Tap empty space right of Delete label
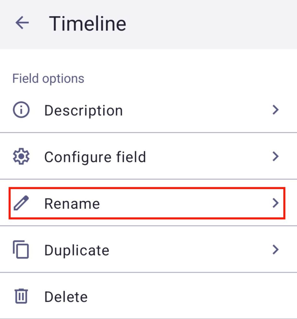Viewport: 297px width, 319px height. pos(187,297)
